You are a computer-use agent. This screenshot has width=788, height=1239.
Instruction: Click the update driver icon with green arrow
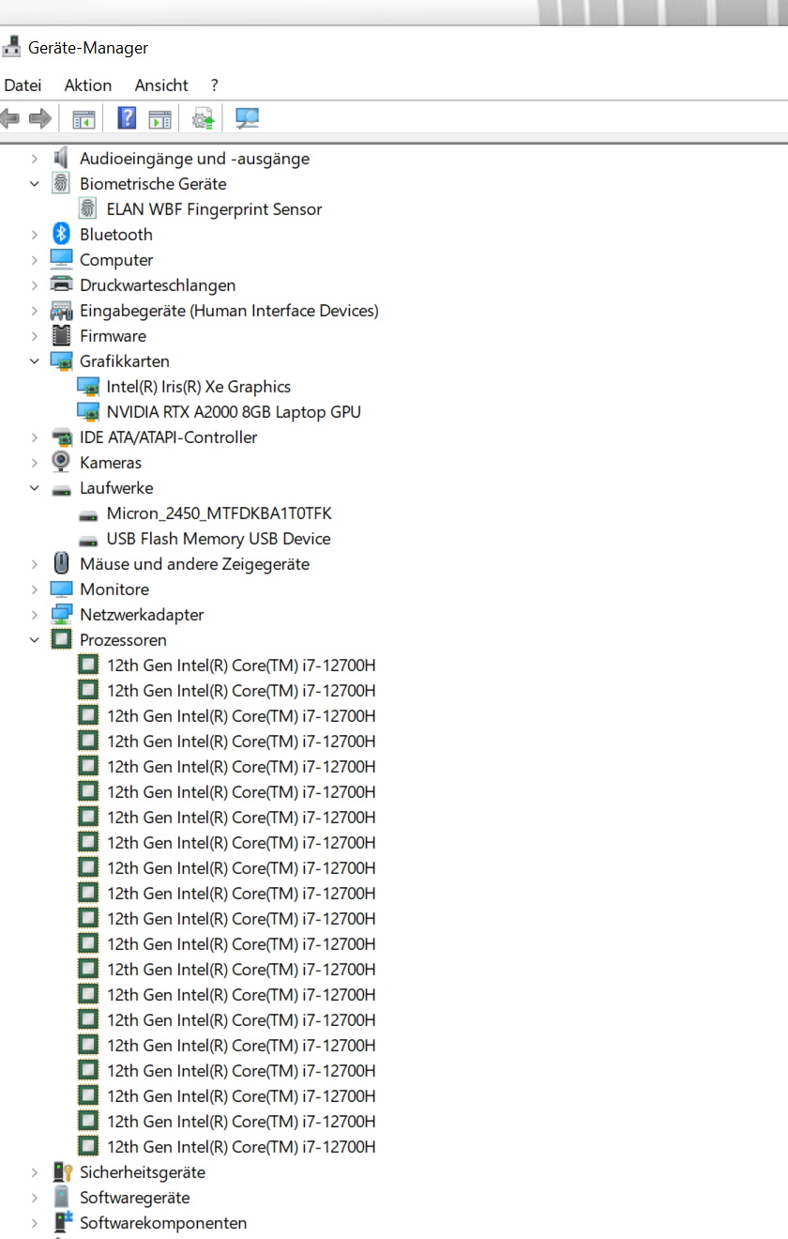204,118
